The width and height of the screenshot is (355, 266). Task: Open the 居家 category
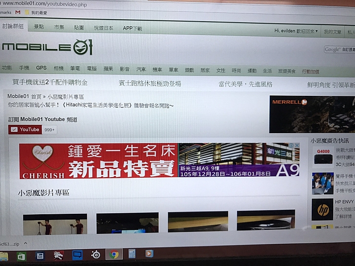pyautogui.click(x=205, y=70)
